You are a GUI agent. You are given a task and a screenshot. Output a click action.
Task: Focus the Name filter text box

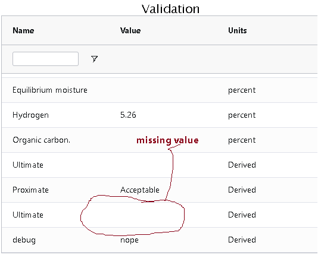[45, 59]
